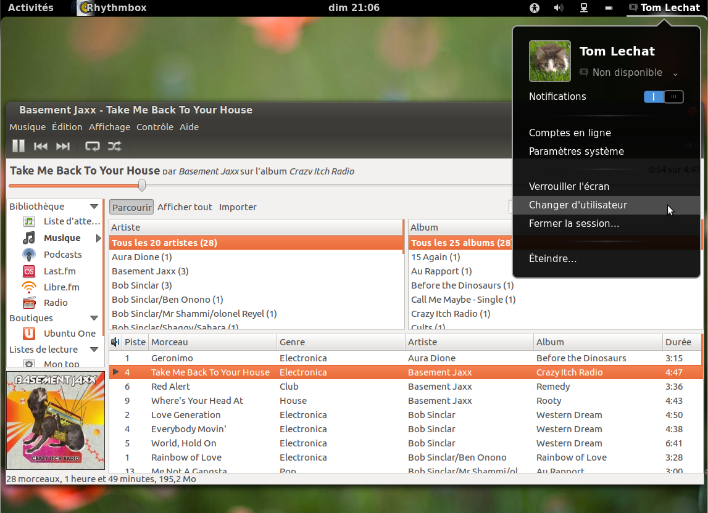The image size is (708, 513).
Task: Open the accessibility menu in top bar
Action: coord(534,7)
